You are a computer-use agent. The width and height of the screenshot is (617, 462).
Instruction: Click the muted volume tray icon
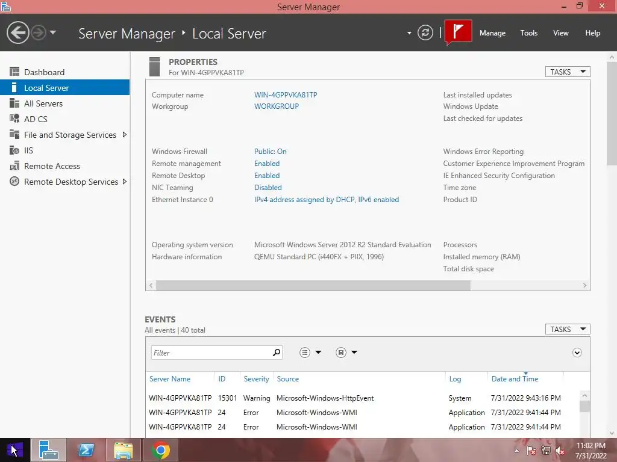tap(560, 451)
